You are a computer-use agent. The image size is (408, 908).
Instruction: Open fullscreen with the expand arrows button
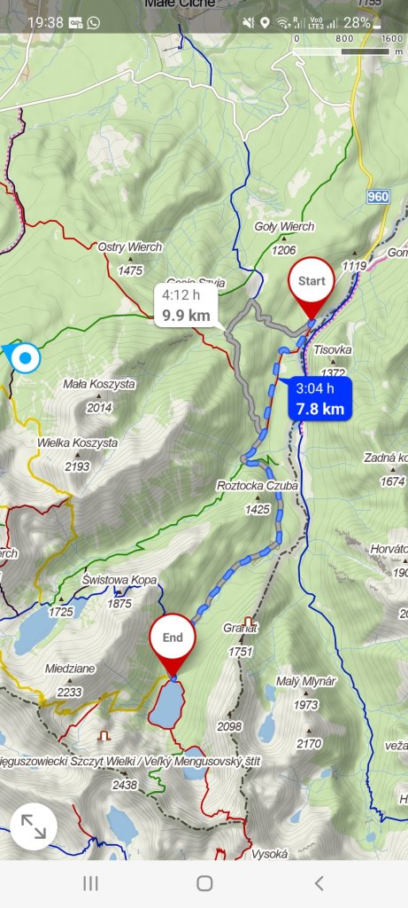34,826
